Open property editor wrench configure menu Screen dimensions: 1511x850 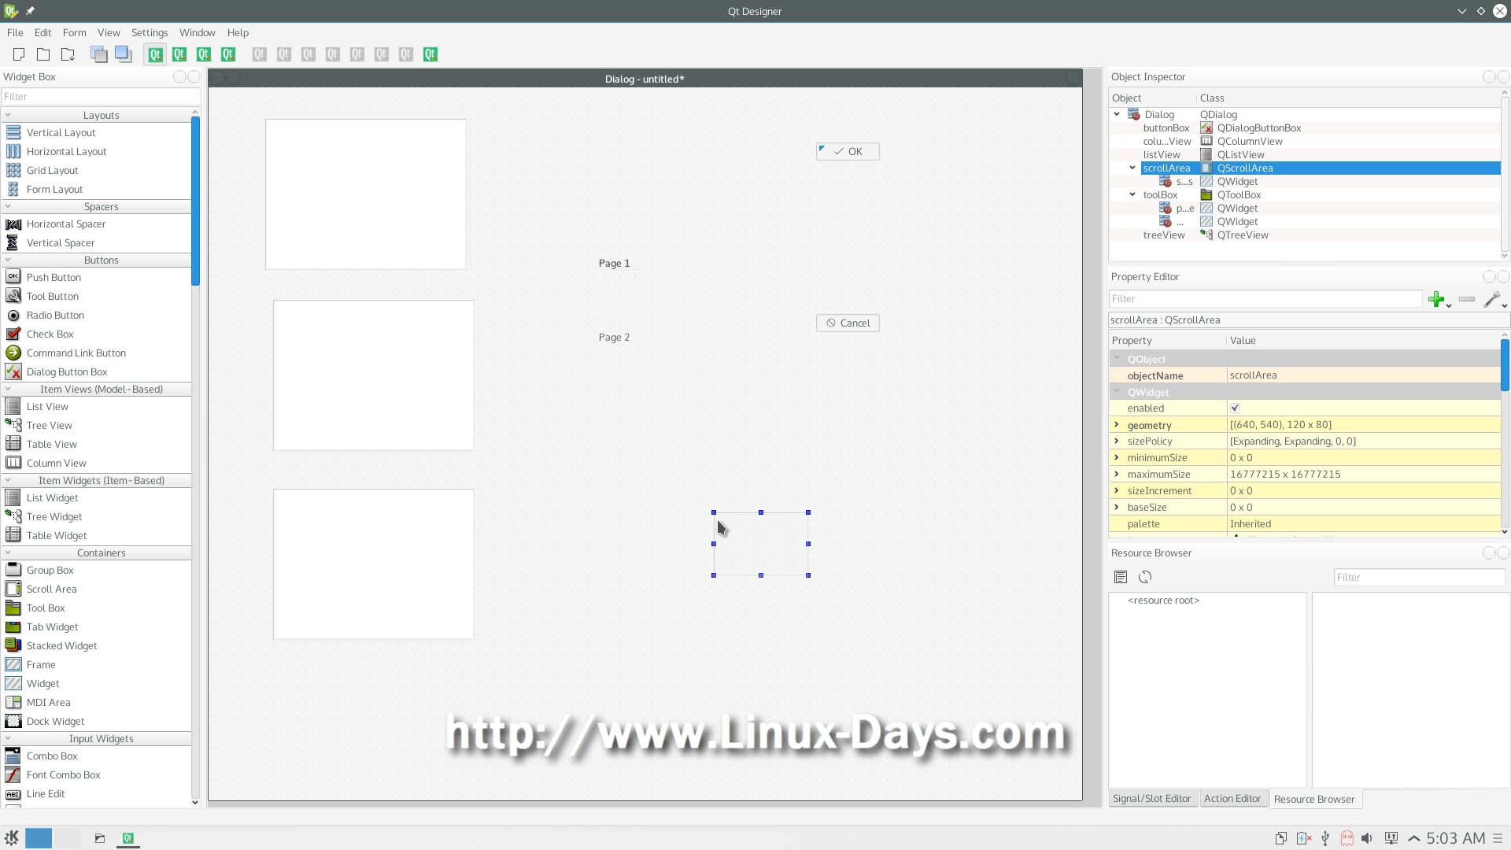pos(1494,299)
